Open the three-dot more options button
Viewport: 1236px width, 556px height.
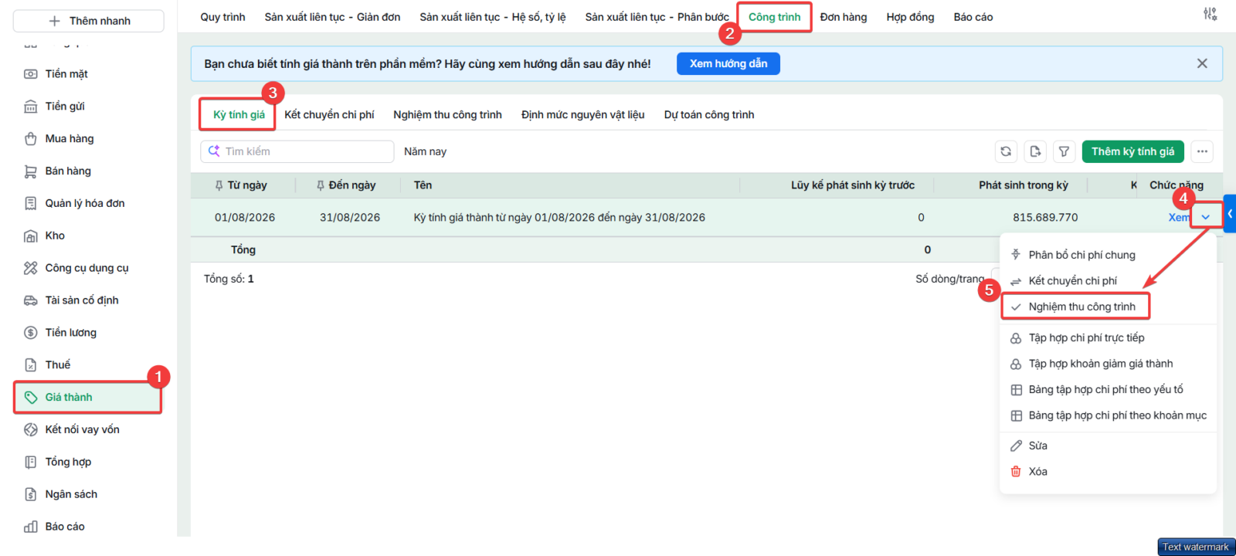point(1202,151)
